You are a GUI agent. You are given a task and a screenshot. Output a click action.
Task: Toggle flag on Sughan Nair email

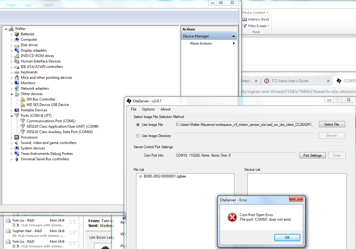[75, 233]
